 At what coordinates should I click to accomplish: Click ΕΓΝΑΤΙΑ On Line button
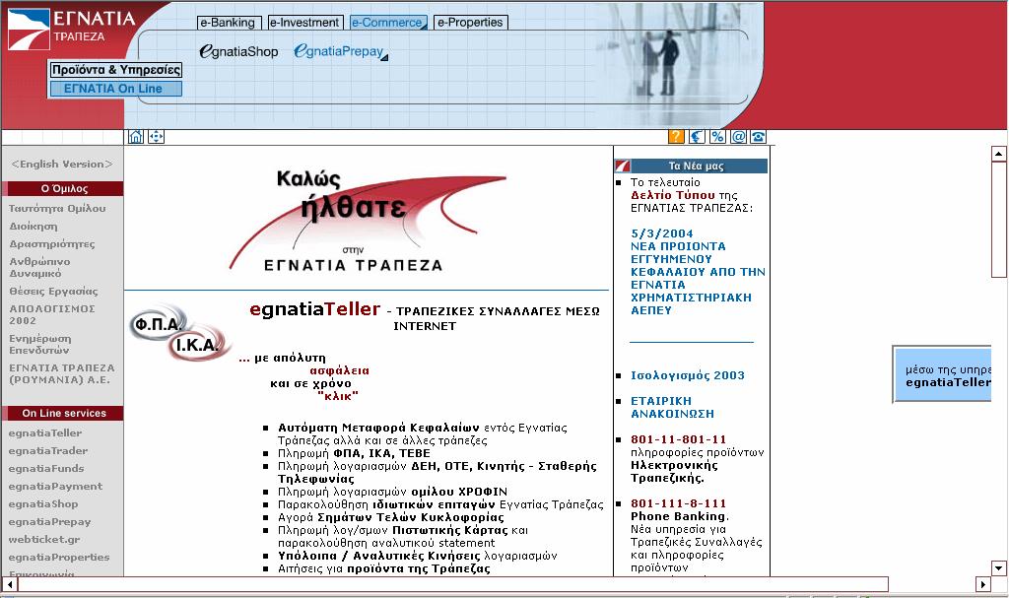point(116,89)
